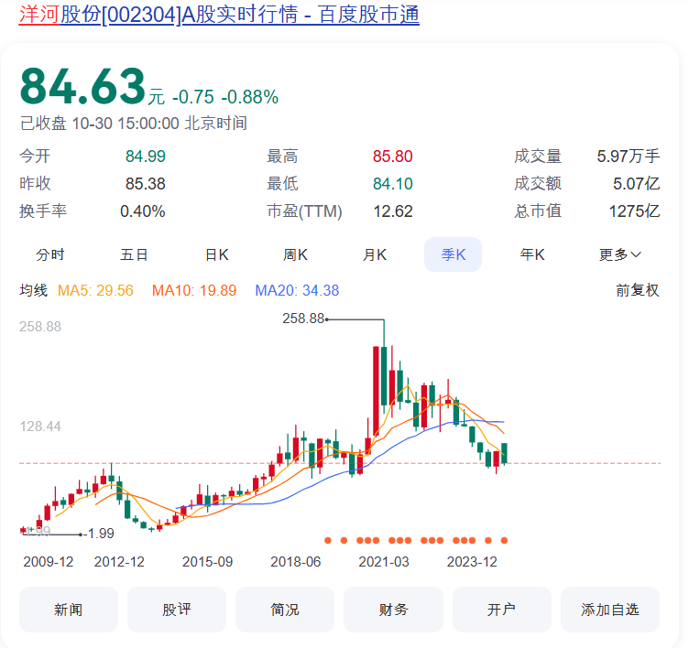This screenshot has height=648, width=689.
Task: Open the 股评 button
Action: pos(177,610)
